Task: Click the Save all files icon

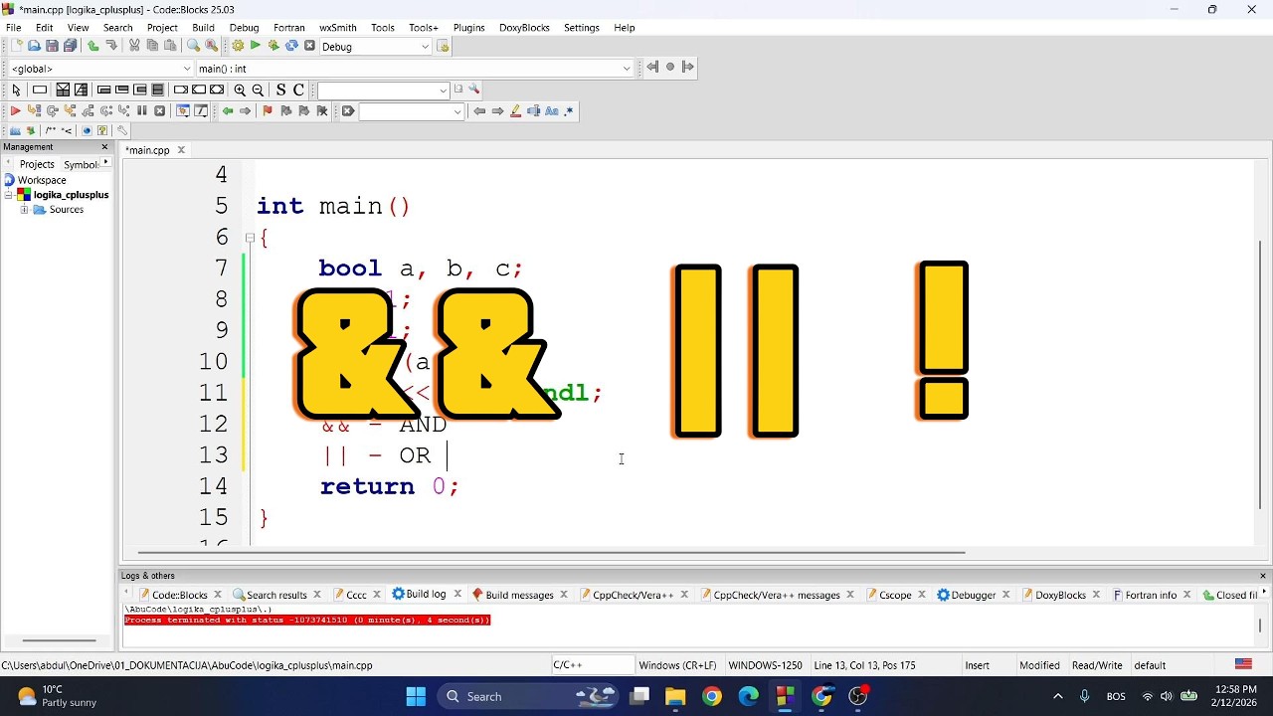Action: (70, 46)
